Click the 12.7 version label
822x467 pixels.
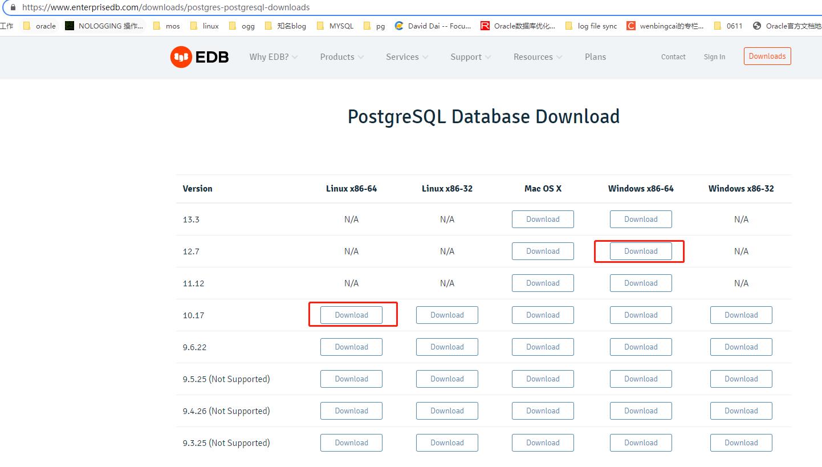[191, 251]
